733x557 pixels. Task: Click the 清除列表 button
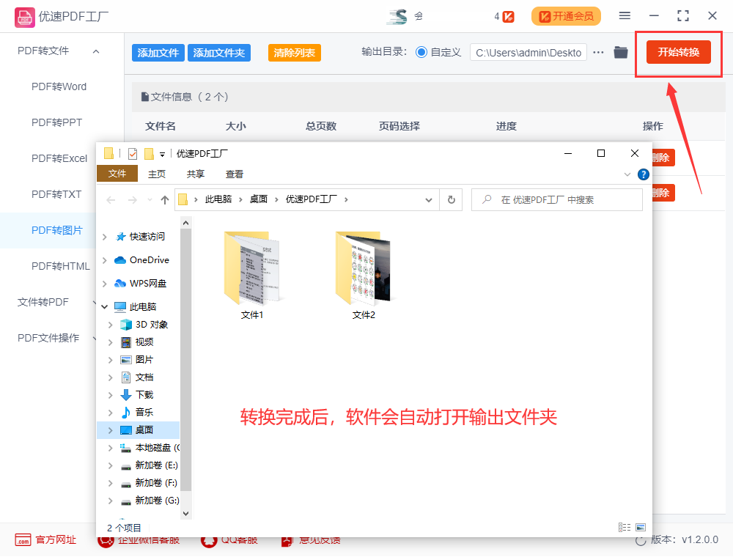point(295,53)
